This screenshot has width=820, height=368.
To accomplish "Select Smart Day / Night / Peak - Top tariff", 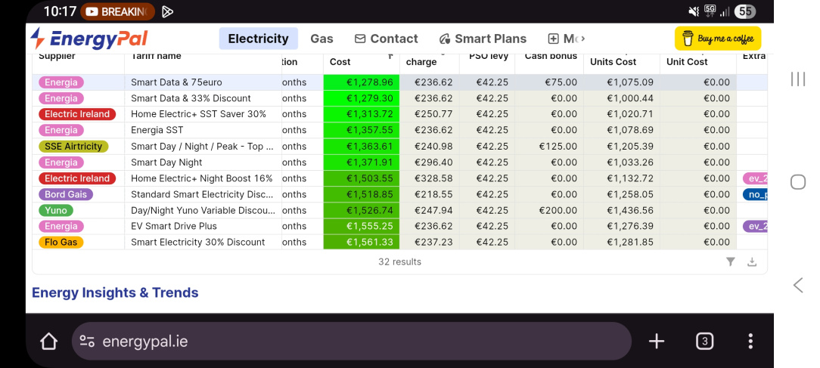I will coord(202,147).
